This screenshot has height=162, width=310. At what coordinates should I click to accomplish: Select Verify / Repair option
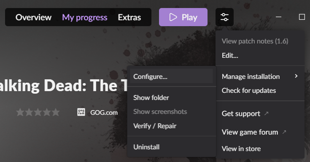[x=171, y=126]
